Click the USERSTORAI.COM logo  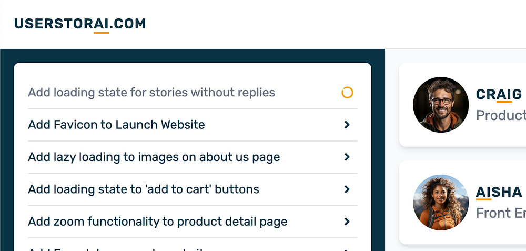(x=80, y=24)
